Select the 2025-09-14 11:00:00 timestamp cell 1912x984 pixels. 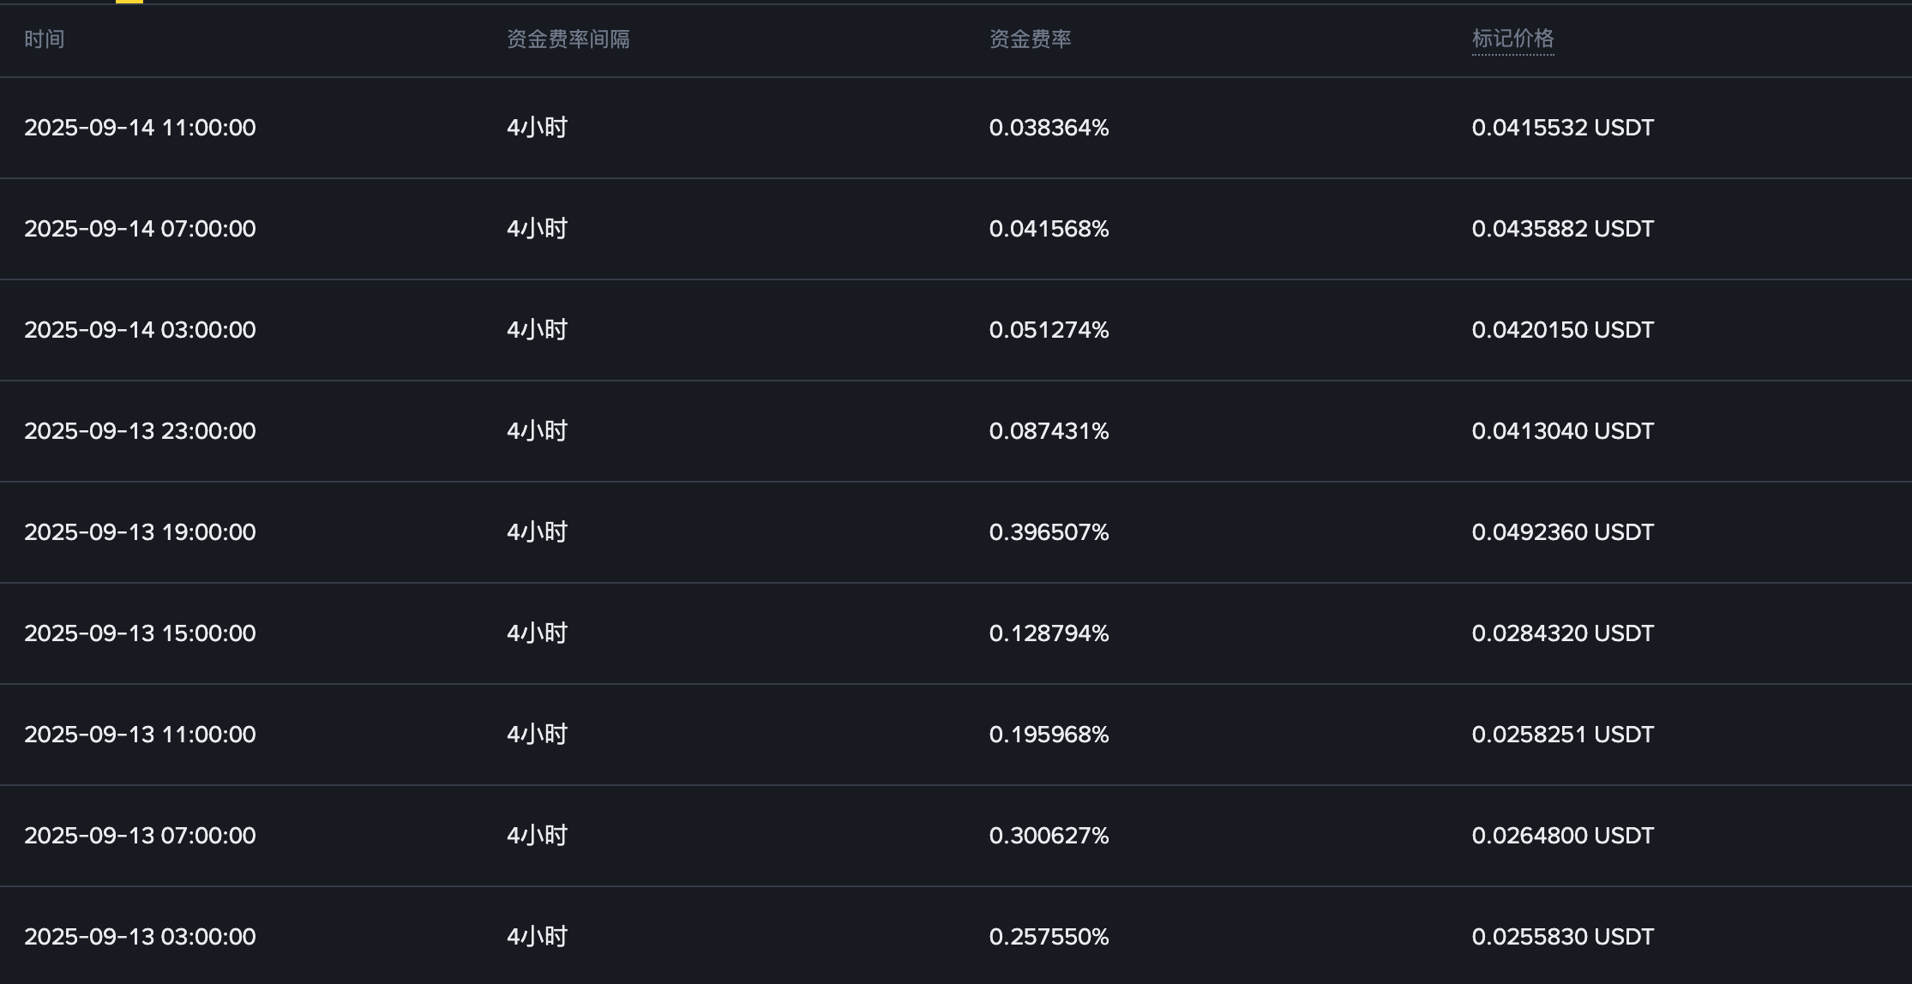(140, 128)
